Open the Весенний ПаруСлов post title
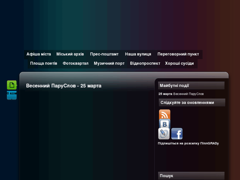This screenshot has height=180, width=240. pos(64,86)
